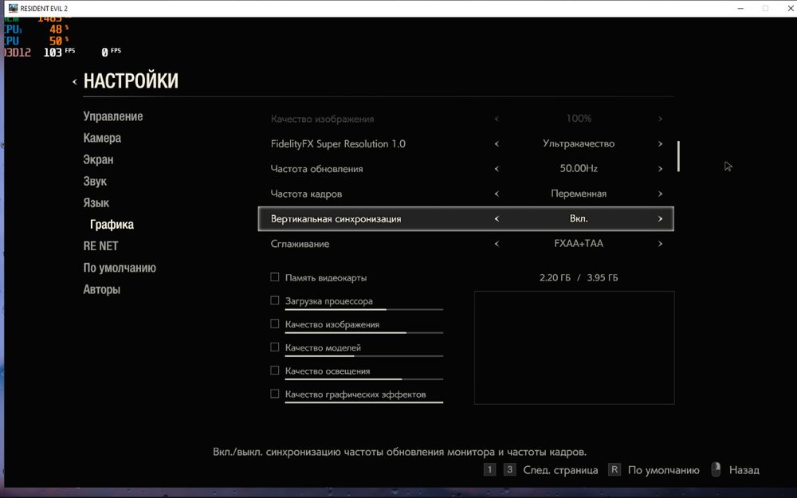
Task: Click the Загрузка процессора load bar
Action: point(364,309)
